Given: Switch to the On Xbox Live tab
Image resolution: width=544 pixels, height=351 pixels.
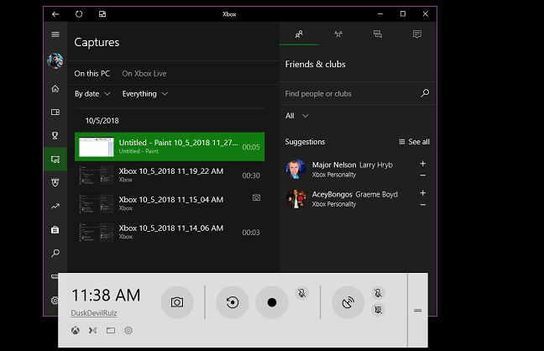Looking at the screenshot, I should 144,74.
